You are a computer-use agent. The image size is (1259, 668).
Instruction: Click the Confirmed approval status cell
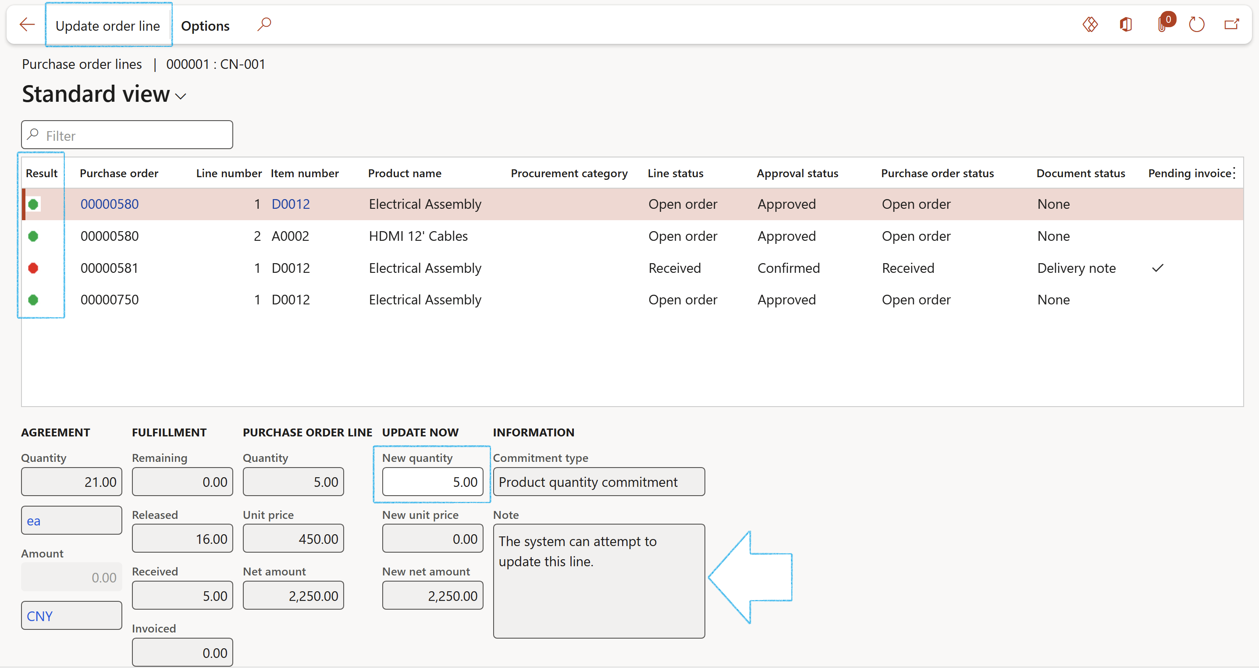tap(788, 268)
